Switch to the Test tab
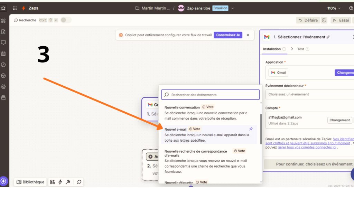This screenshot has height=199, width=354. click(x=301, y=49)
